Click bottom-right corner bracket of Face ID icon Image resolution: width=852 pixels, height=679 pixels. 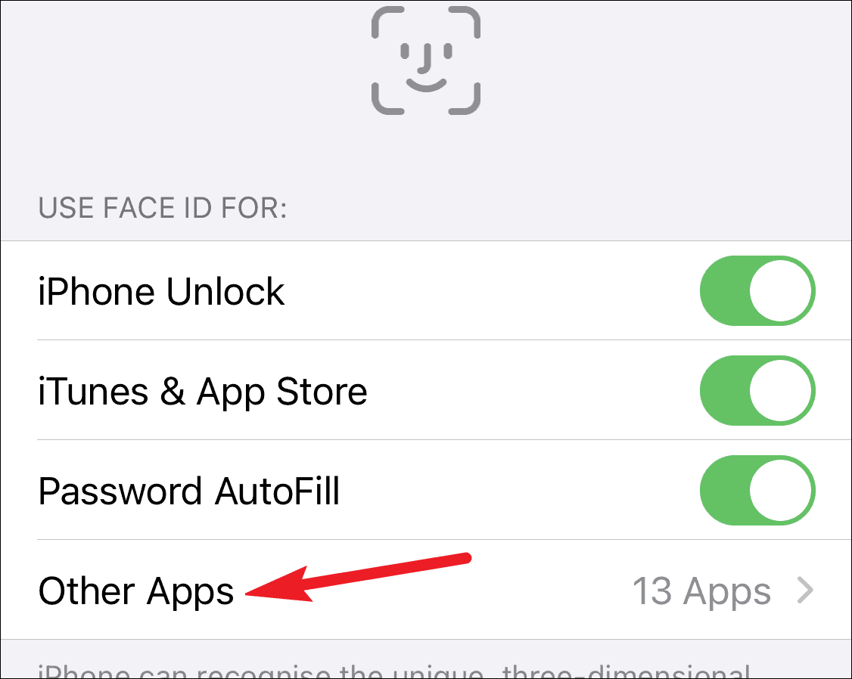coord(465,99)
